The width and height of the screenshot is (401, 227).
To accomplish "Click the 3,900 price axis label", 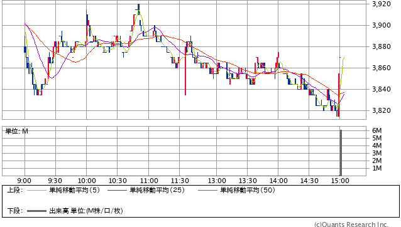I will [382, 25].
